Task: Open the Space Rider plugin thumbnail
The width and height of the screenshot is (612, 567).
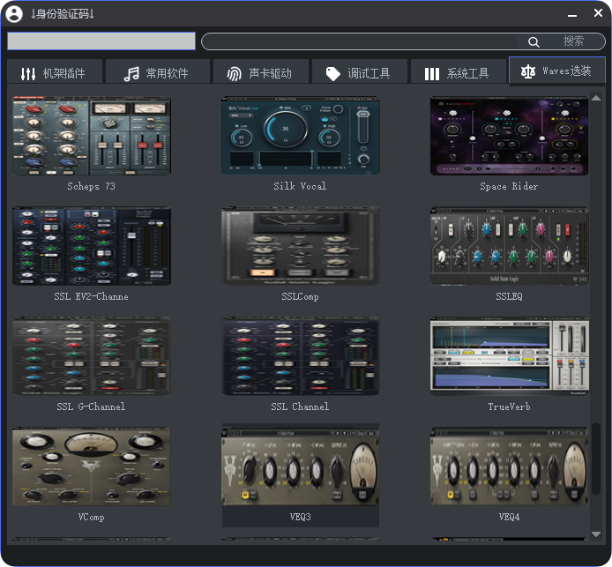Action: [510, 136]
